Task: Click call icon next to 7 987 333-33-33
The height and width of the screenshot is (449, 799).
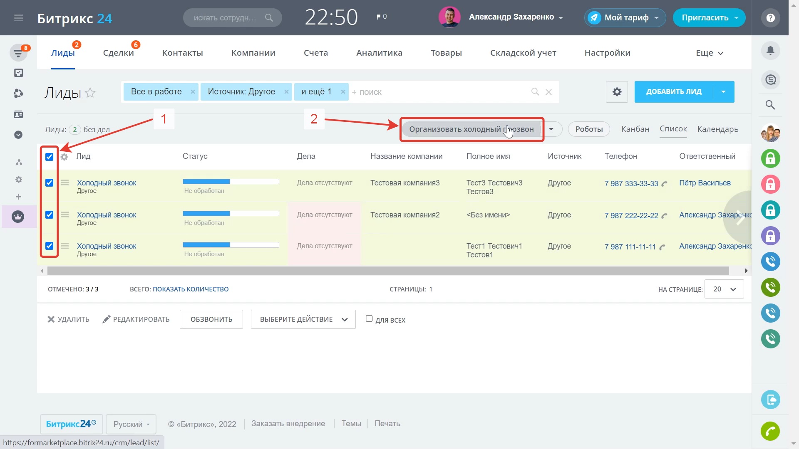Action: 664,184
